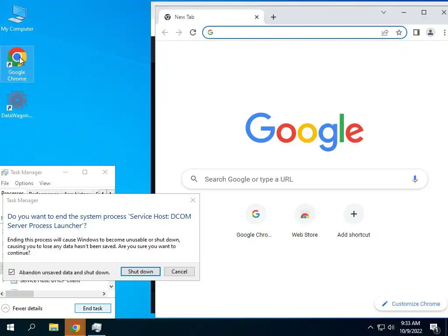
Task: Open My Computer desktop icon
Action: point(17,18)
